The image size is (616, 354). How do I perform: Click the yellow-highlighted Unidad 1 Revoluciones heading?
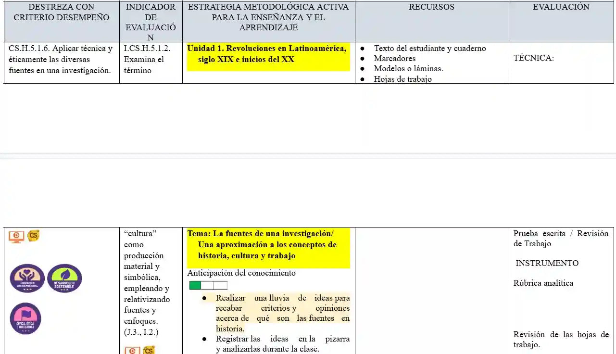267,54
